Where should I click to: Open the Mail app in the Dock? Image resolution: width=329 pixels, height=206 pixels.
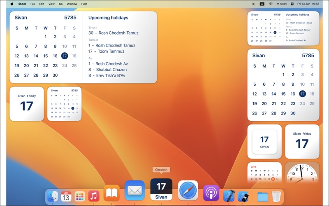[134, 190]
